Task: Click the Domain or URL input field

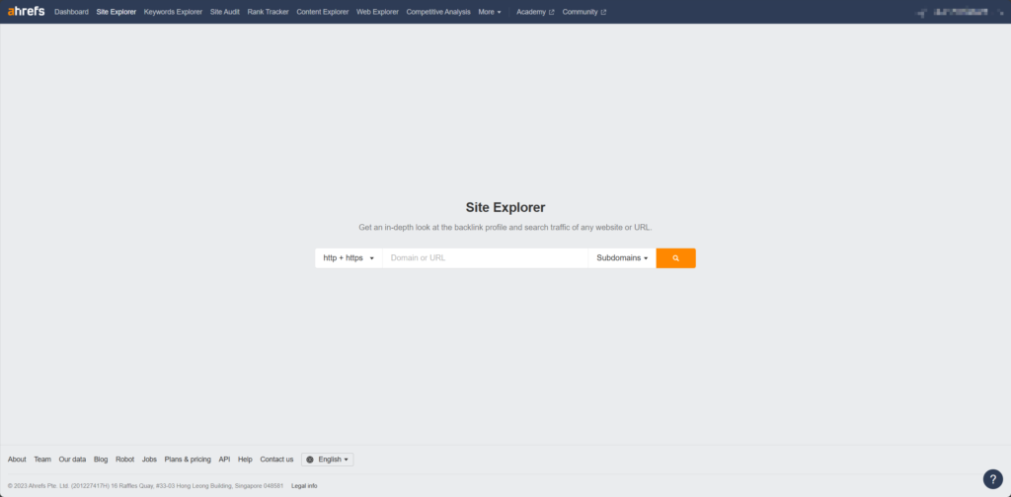Action: [485, 258]
